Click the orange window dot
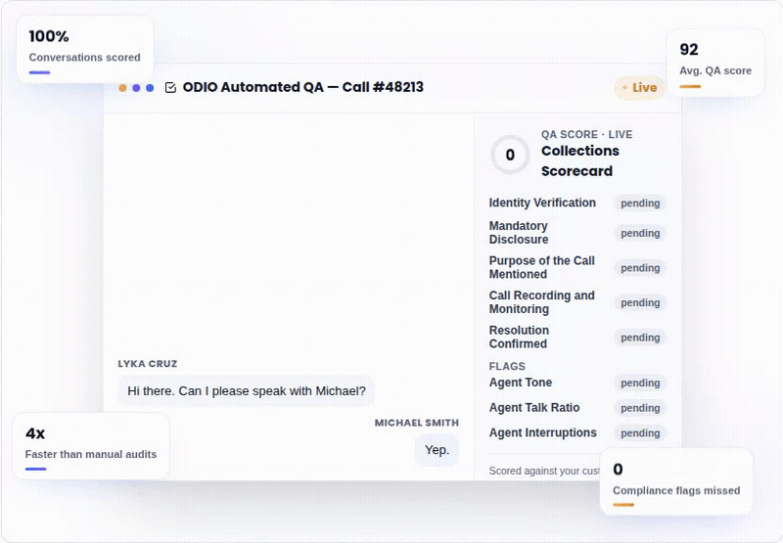Viewport: 783px width, 543px height. pyautogui.click(x=122, y=88)
